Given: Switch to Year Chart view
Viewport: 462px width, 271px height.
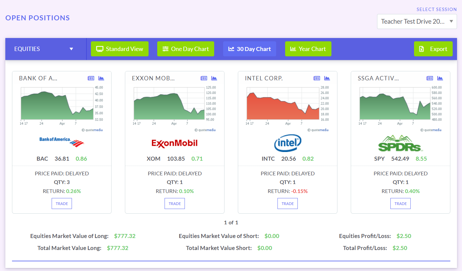Looking at the screenshot, I should coord(308,49).
